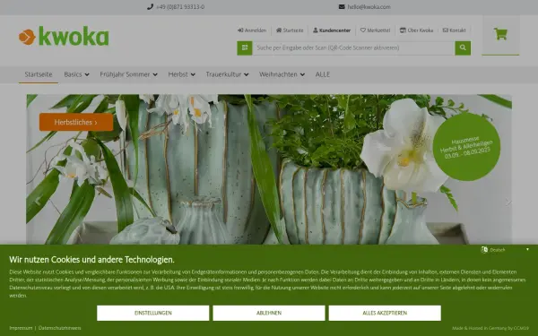The width and height of the screenshot is (538, 336).
Task: Focus the search input field
Action: pyautogui.click(x=353, y=48)
